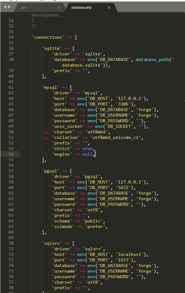Viewport: 185px width, 293px height.
Task: Click 'schema' key on line 66
Action: 62,221
